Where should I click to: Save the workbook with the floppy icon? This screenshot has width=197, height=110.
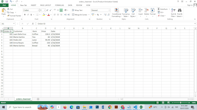point(7,1)
